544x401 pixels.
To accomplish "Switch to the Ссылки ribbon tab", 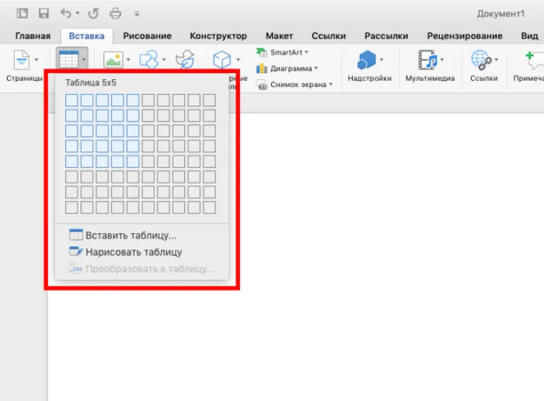I will tap(329, 36).
